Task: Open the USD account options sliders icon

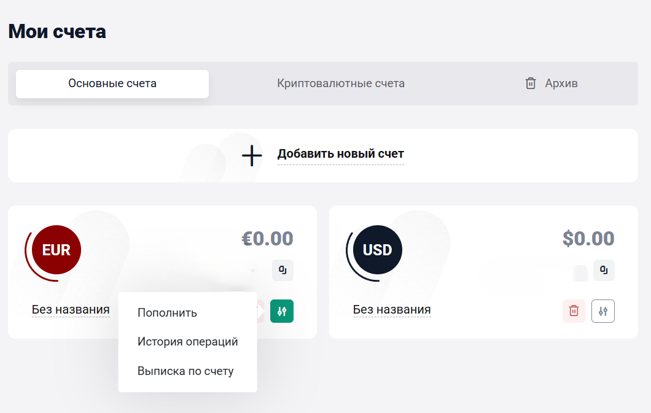Action: [603, 311]
